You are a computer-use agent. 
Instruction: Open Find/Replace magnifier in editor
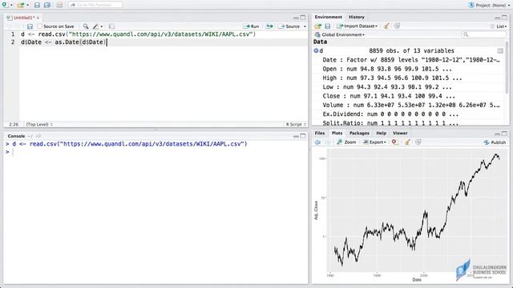click(86, 26)
